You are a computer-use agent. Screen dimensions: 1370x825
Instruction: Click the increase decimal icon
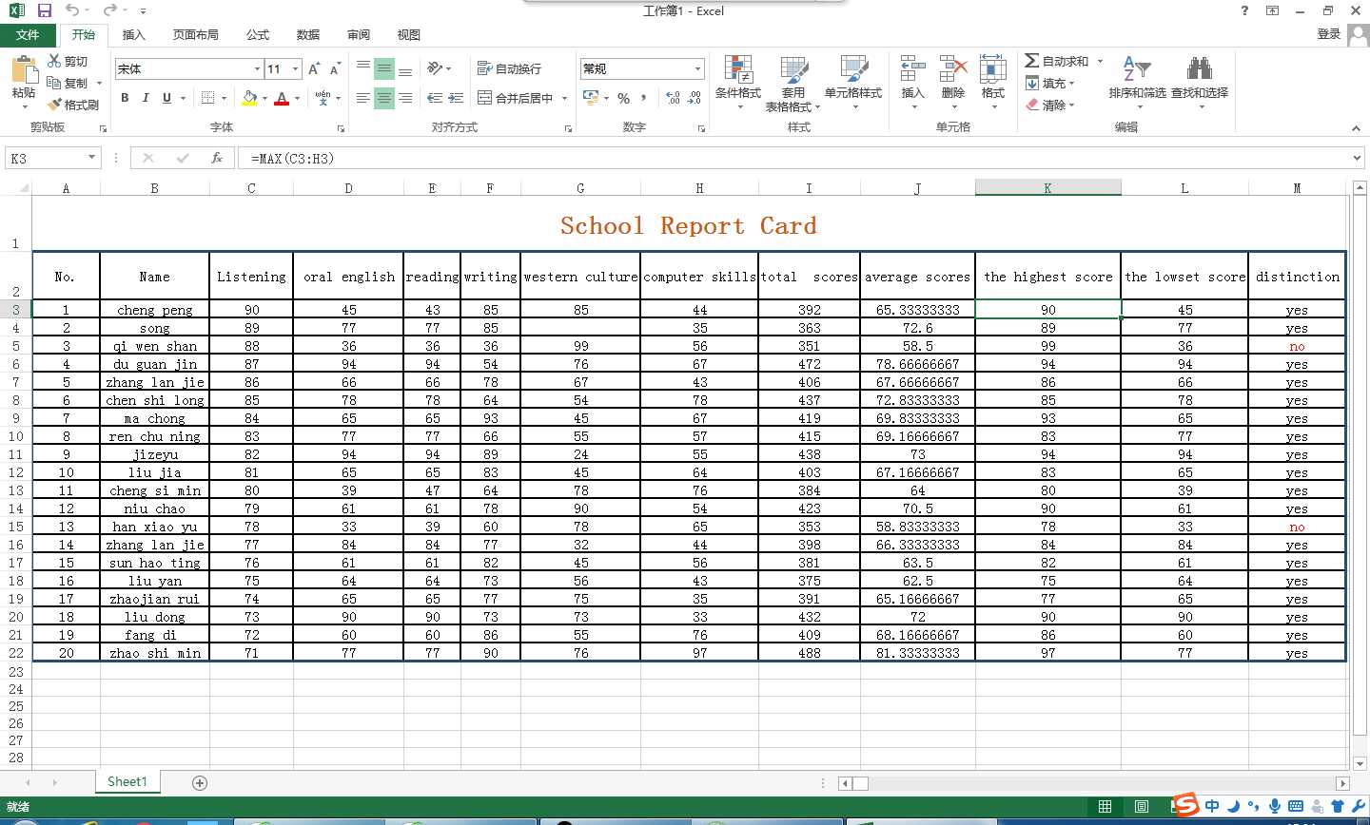(674, 98)
